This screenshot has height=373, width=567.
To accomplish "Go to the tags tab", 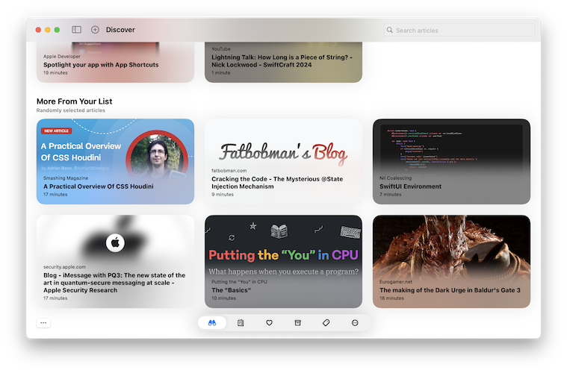I will point(326,323).
